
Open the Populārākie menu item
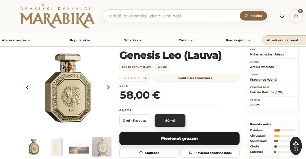click(x=80, y=40)
